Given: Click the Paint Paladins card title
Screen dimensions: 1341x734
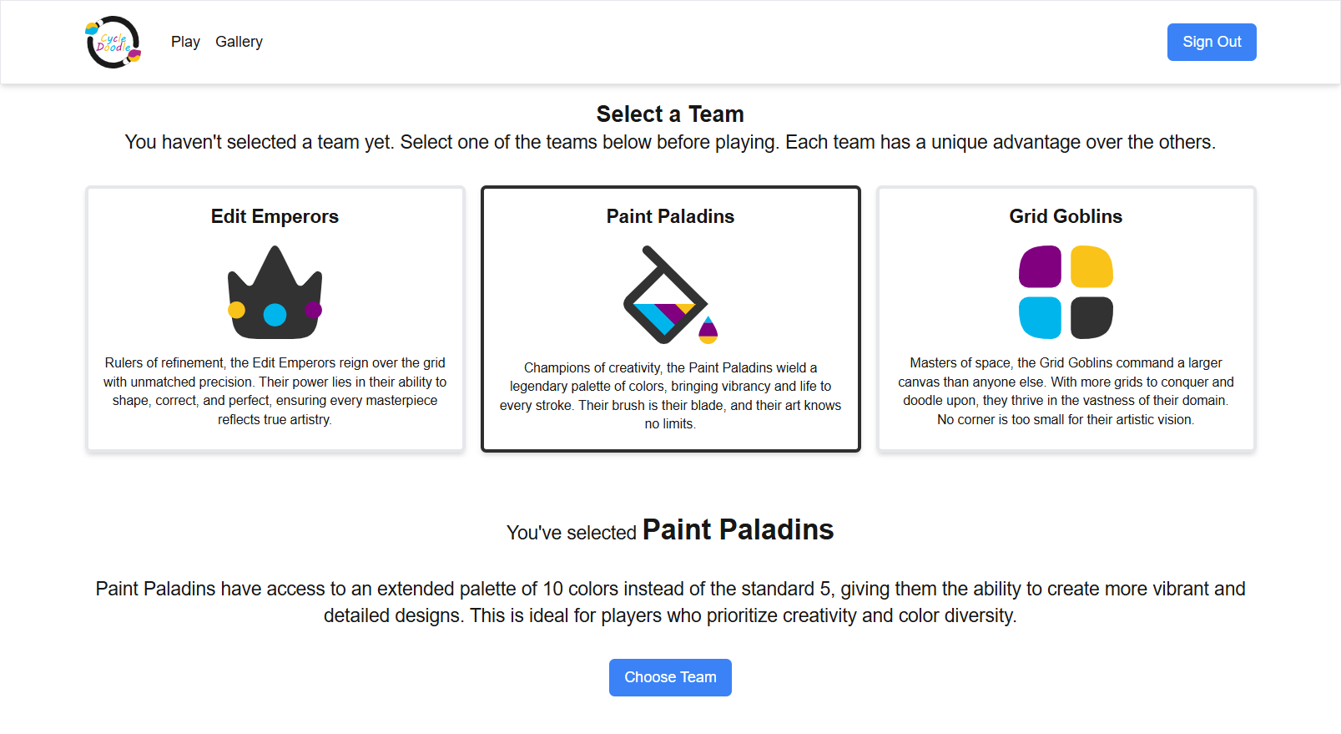Looking at the screenshot, I should [x=670, y=216].
